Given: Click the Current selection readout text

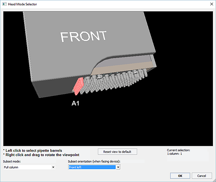Looking at the screenshot, I should [178, 152].
